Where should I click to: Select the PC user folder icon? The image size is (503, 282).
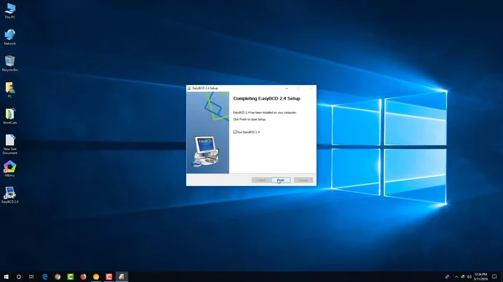(x=9, y=90)
